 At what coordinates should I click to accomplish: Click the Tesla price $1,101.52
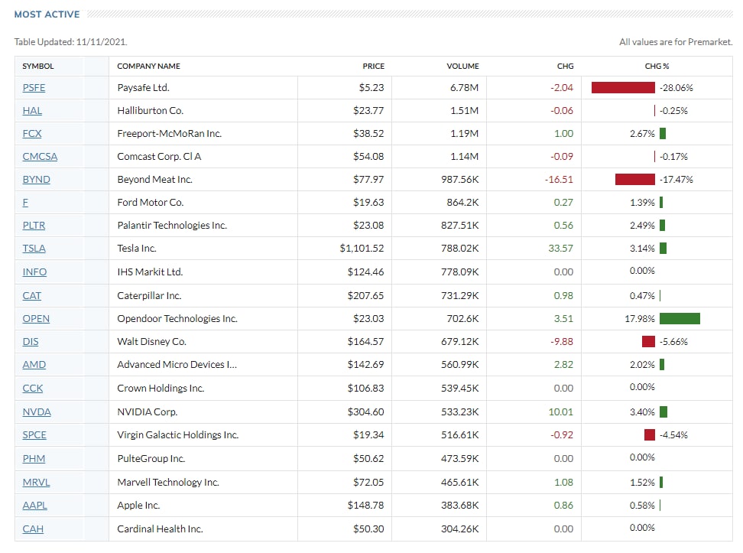click(362, 249)
